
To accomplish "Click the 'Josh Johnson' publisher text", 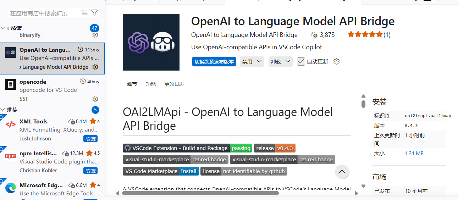I will click(x=35, y=139).
